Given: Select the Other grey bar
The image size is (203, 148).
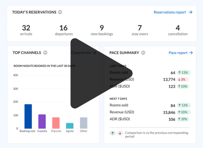Looking at the screenshot, I should (84, 123).
